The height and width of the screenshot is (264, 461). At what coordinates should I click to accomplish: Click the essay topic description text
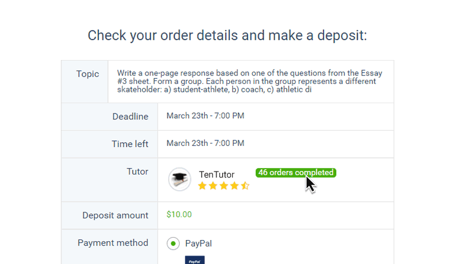coord(249,82)
